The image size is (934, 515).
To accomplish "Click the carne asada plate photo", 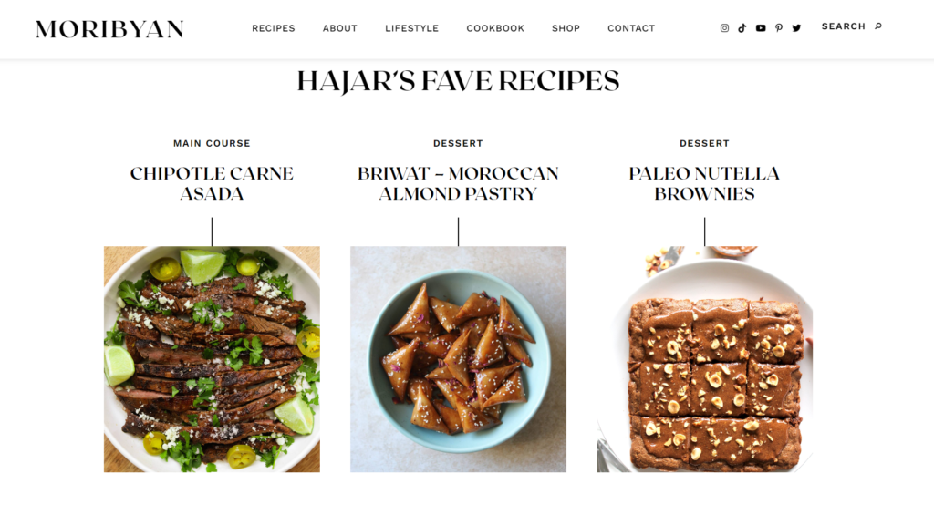I will [212, 359].
